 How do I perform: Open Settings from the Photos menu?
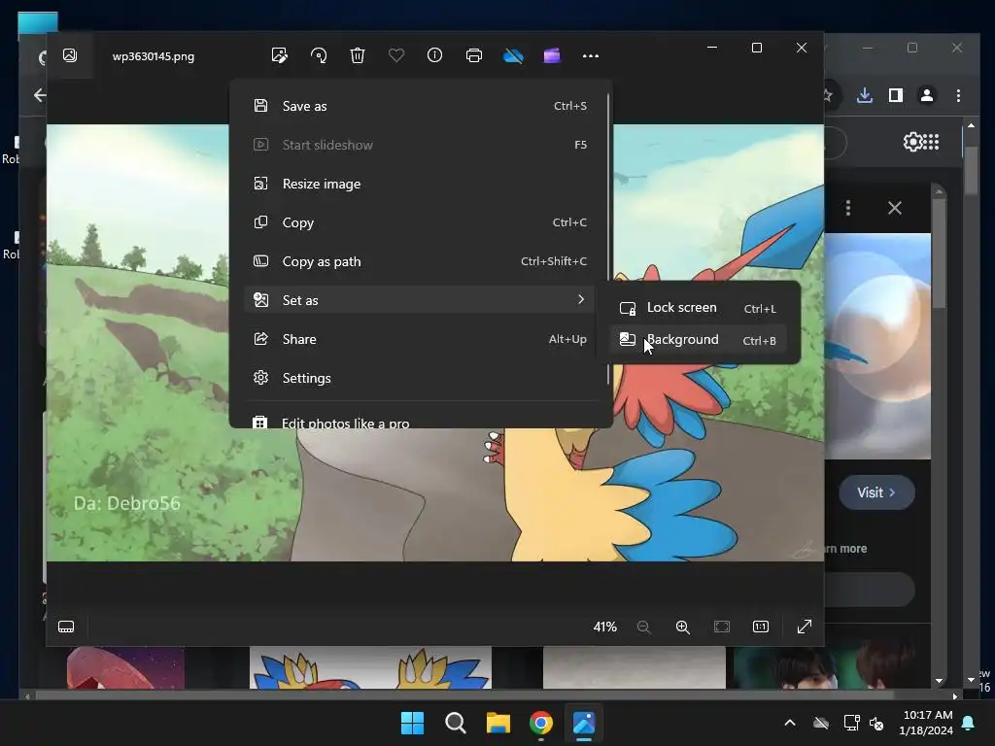[419, 378]
